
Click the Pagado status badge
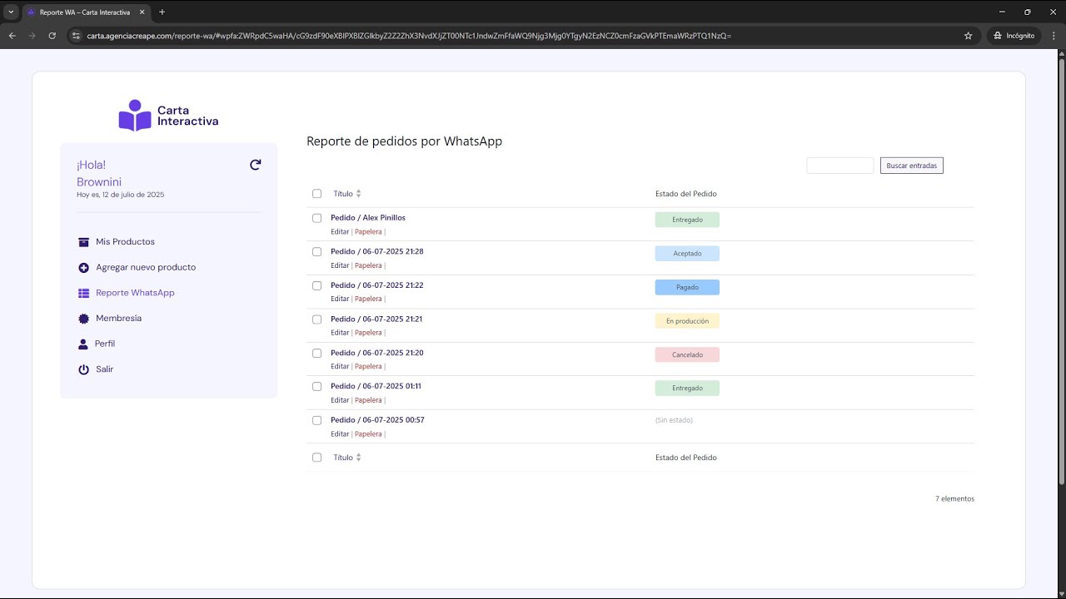coord(687,287)
